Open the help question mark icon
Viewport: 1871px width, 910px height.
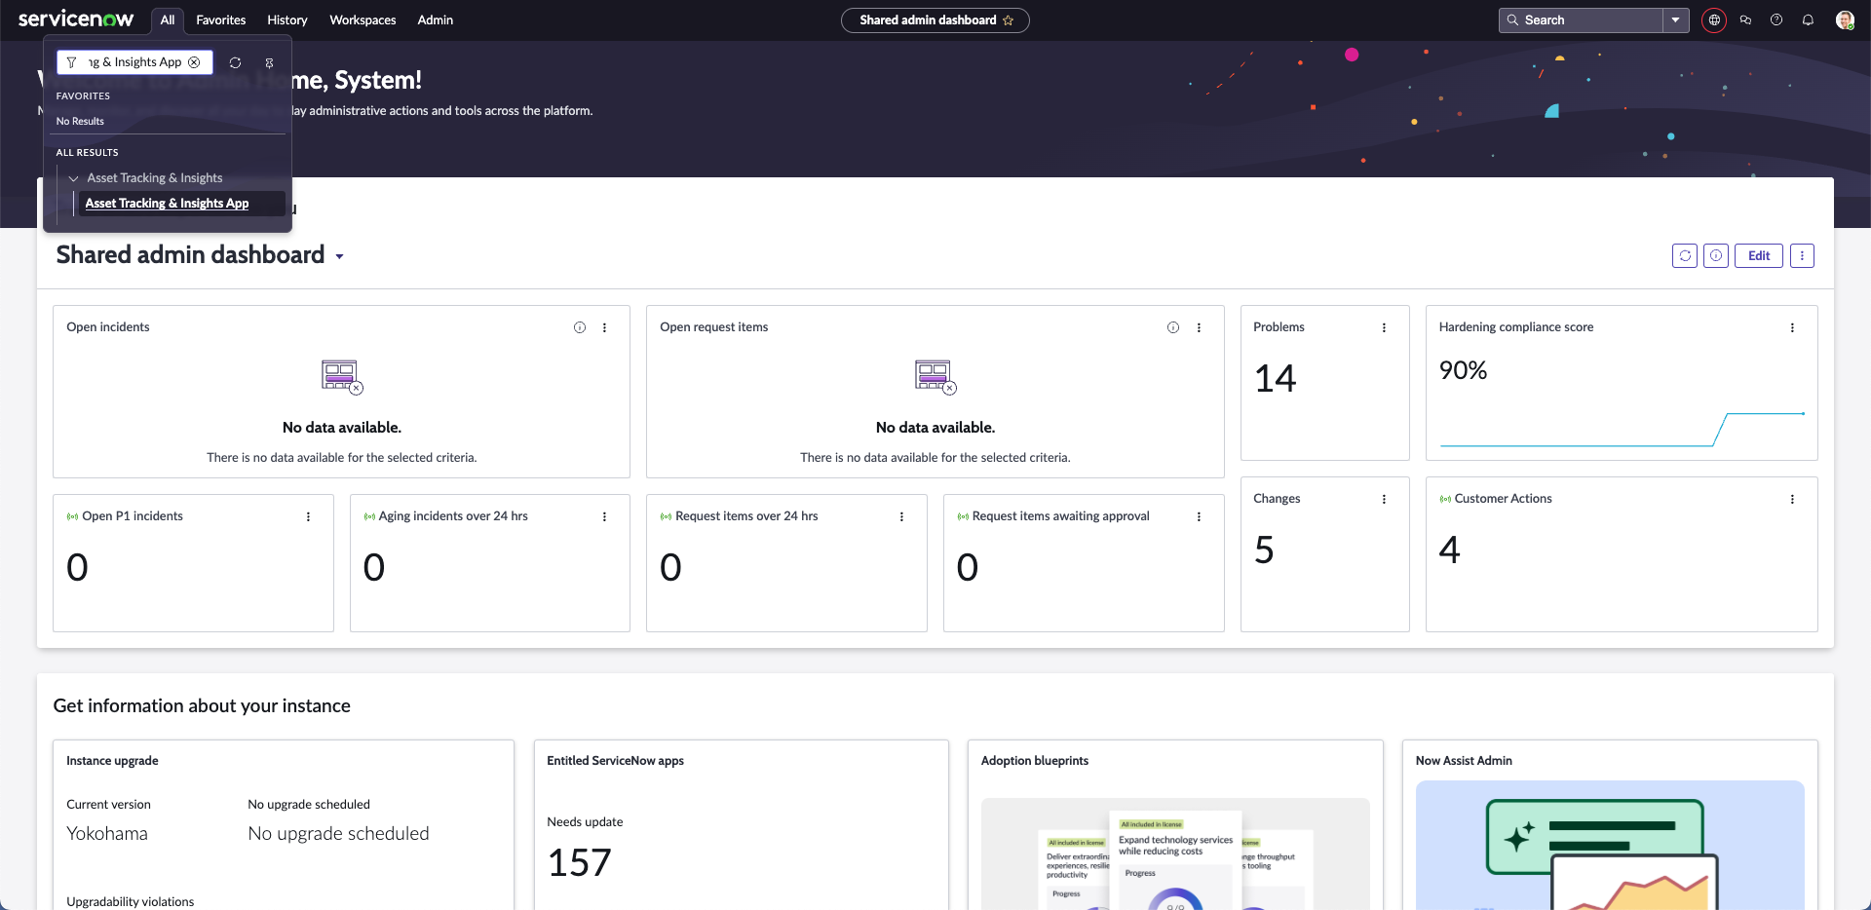pos(1776,20)
